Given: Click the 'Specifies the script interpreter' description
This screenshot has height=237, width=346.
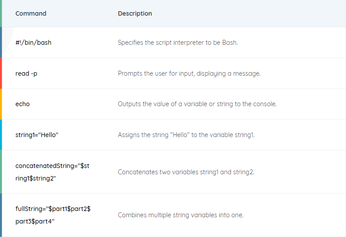Looking at the screenshot, I should 178,43.
